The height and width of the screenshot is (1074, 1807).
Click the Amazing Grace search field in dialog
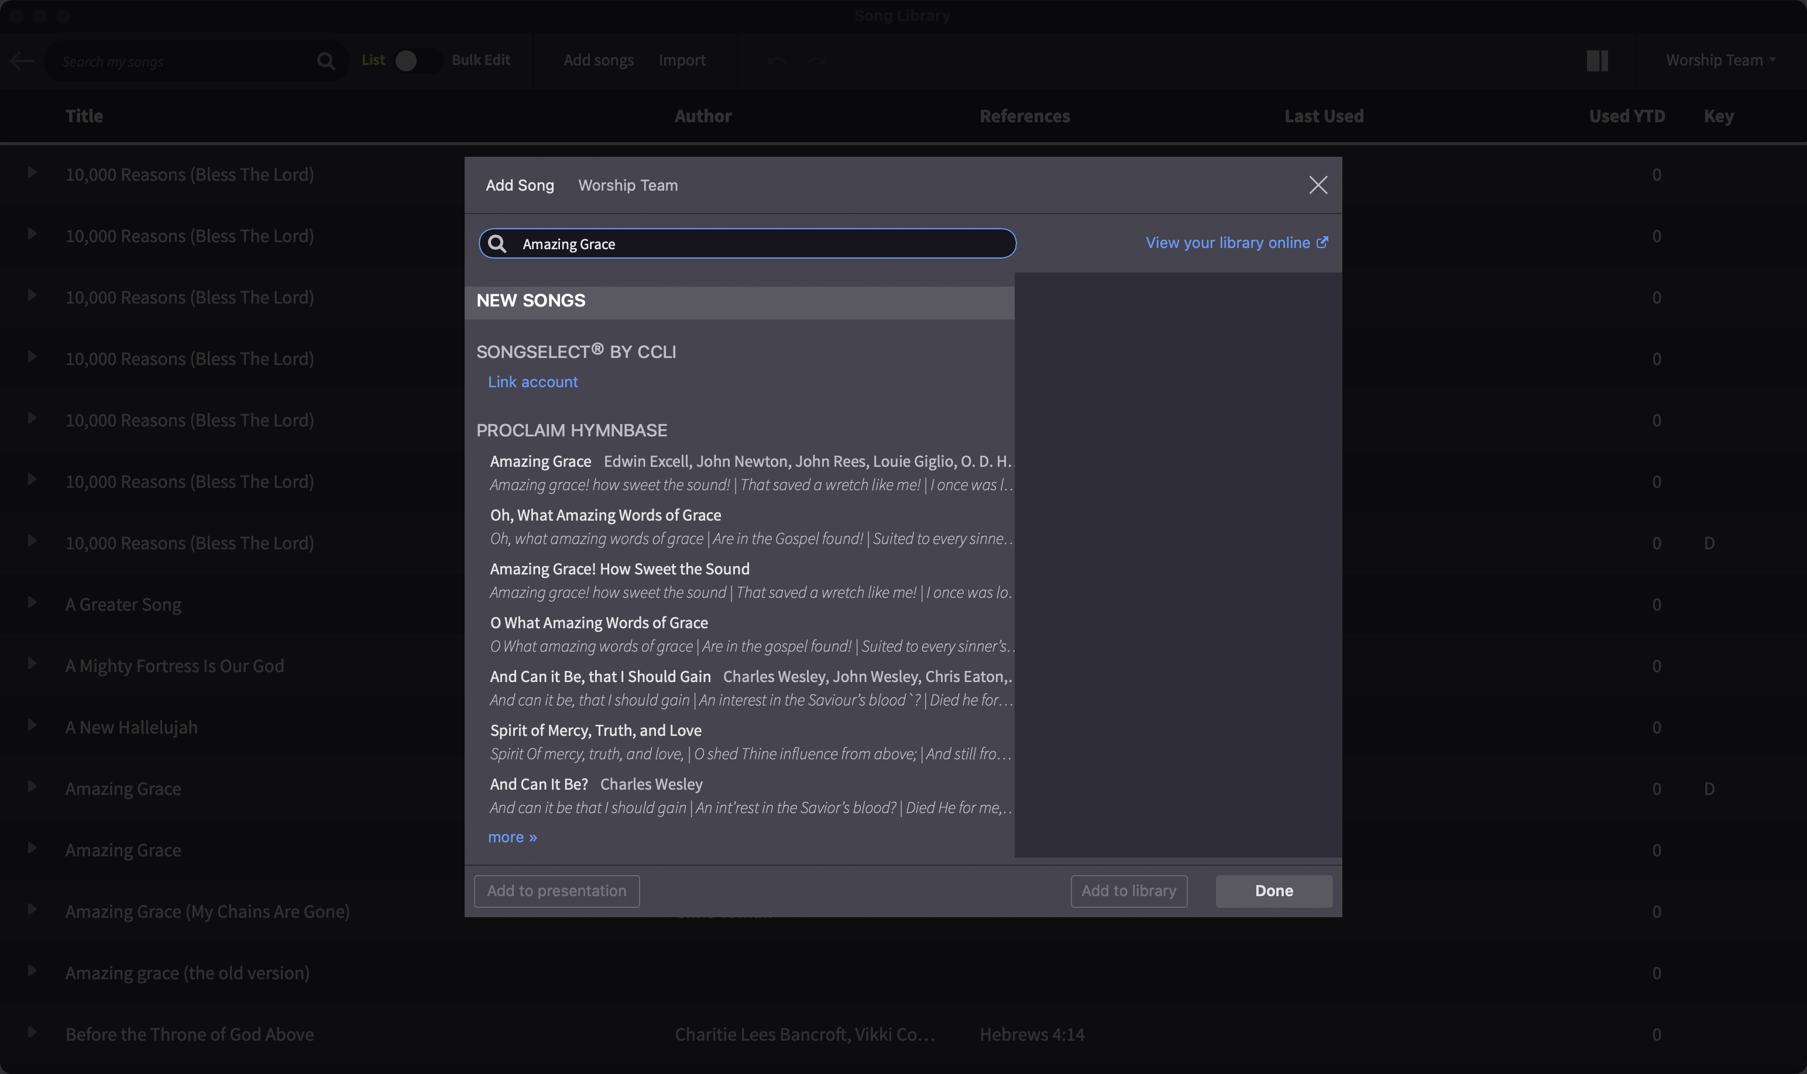coord(747,244)
